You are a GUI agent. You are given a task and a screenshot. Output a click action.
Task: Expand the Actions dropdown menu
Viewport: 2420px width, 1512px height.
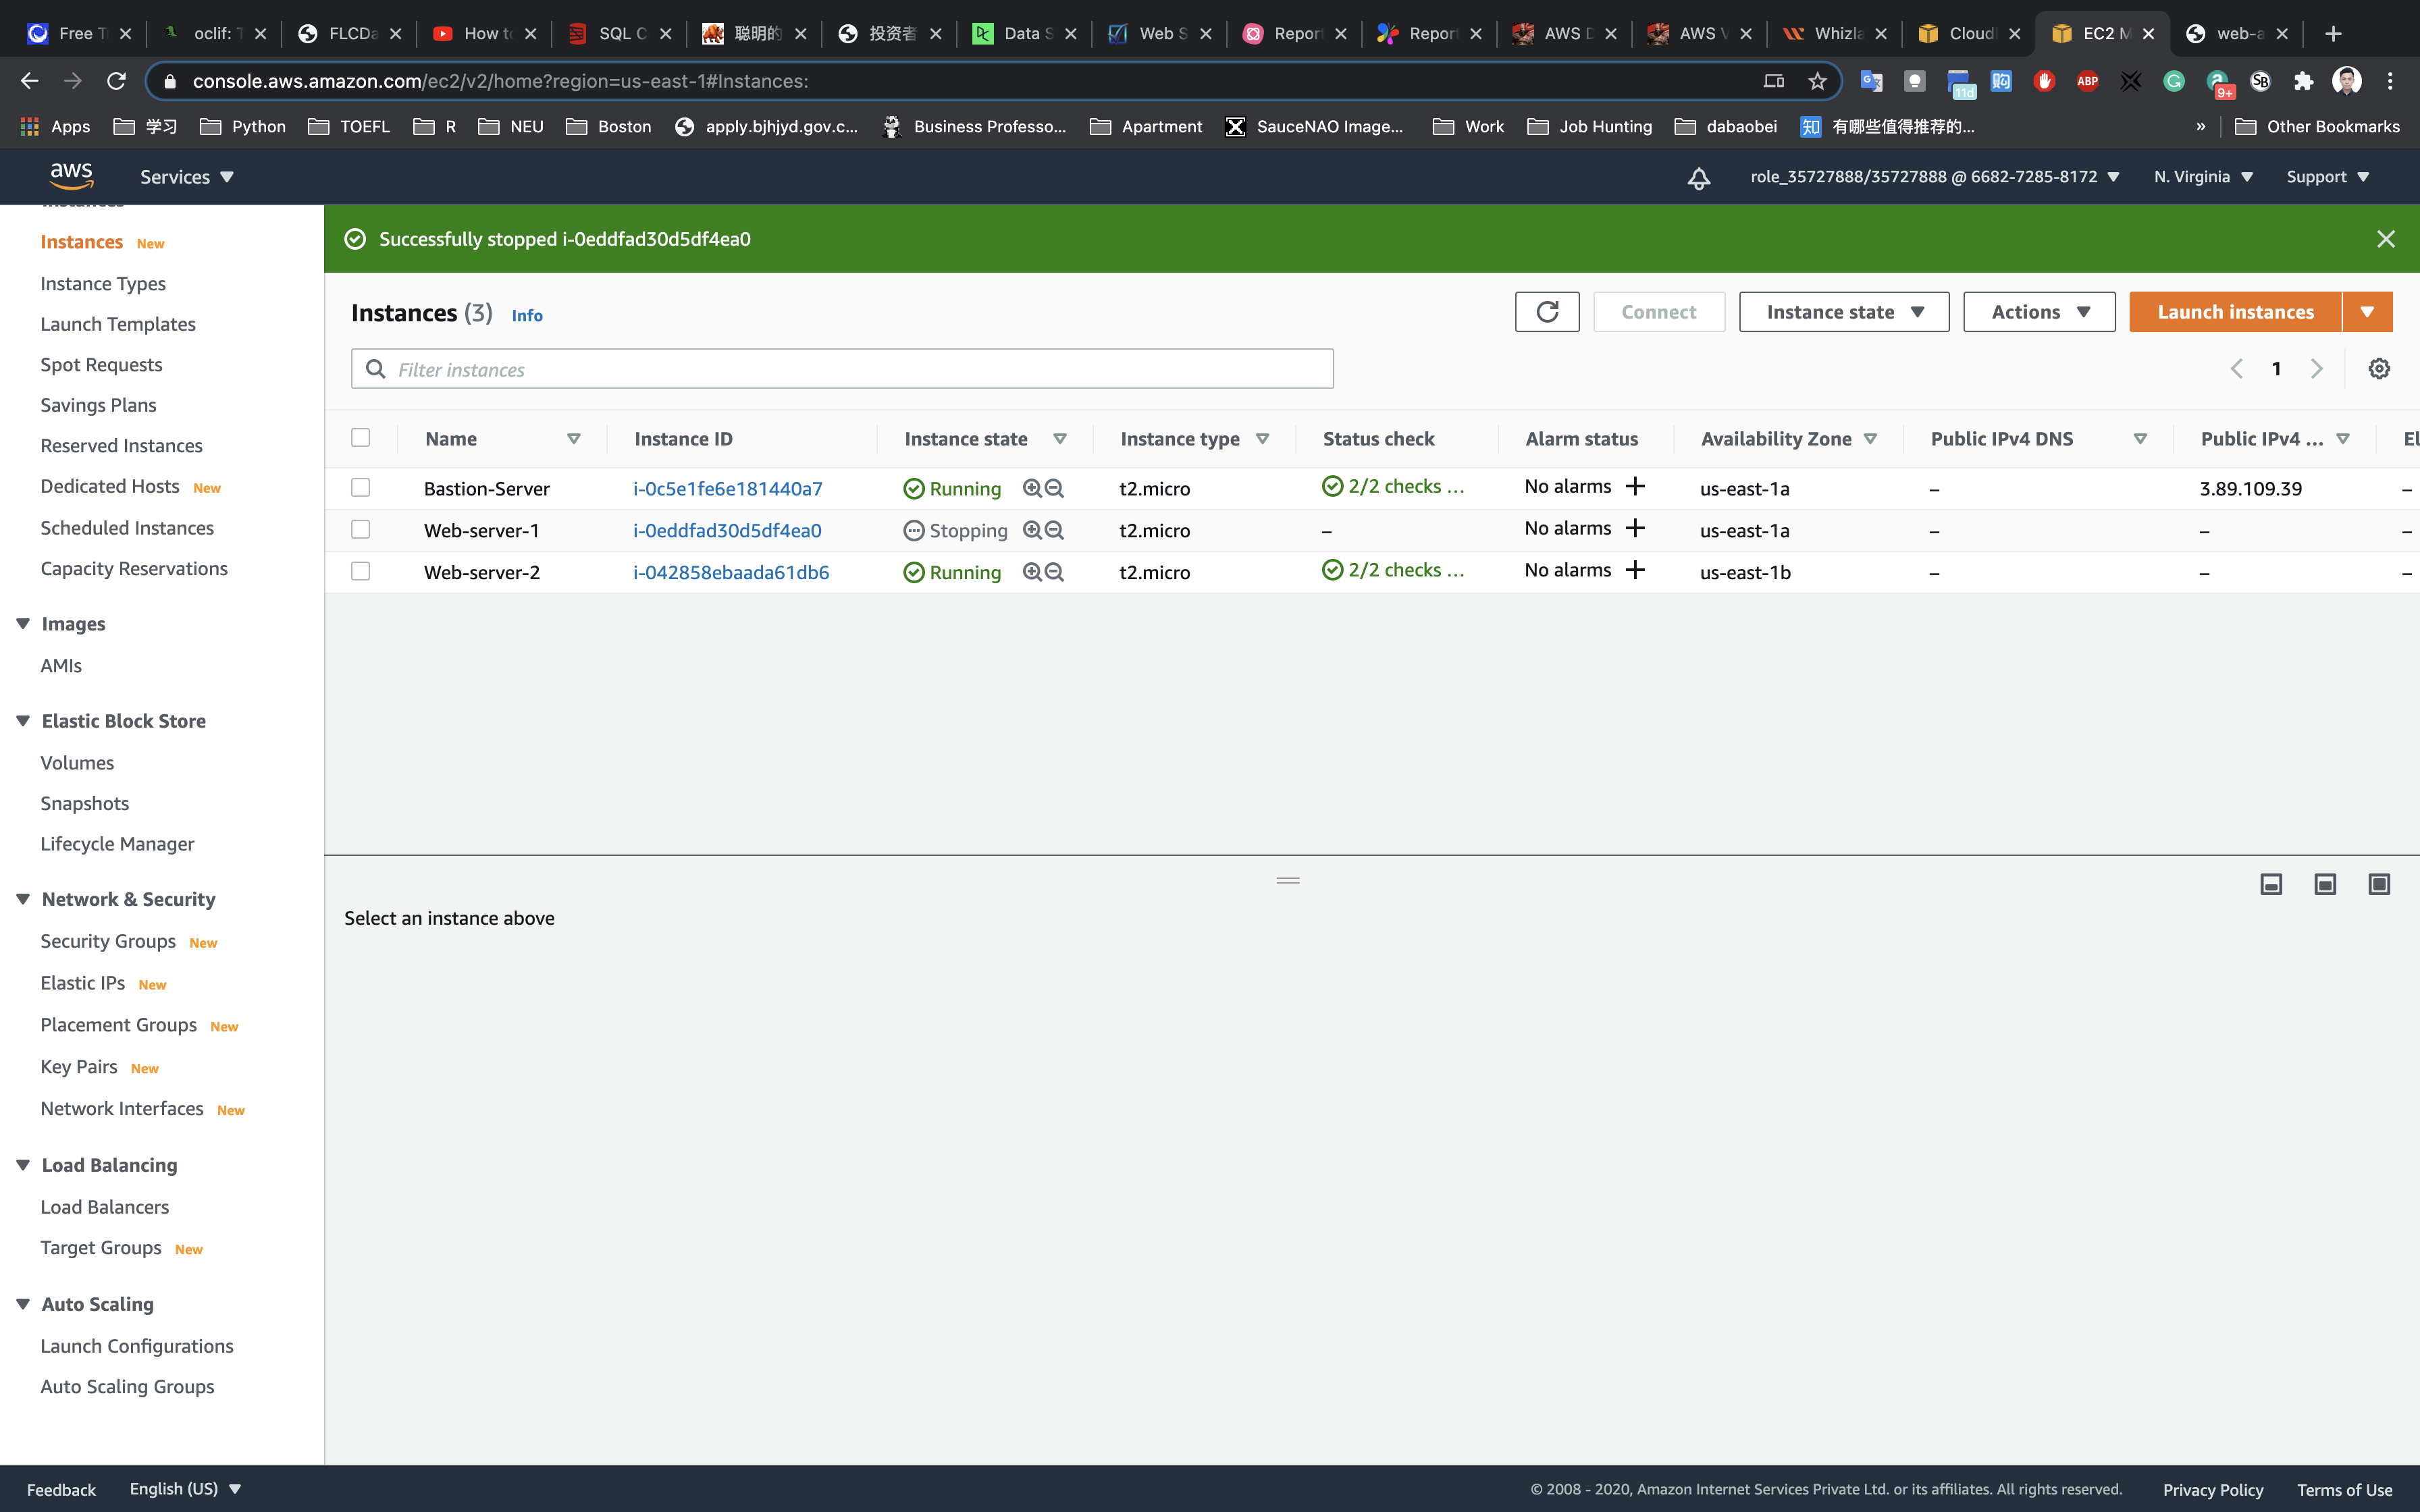tap(2038, 312)
